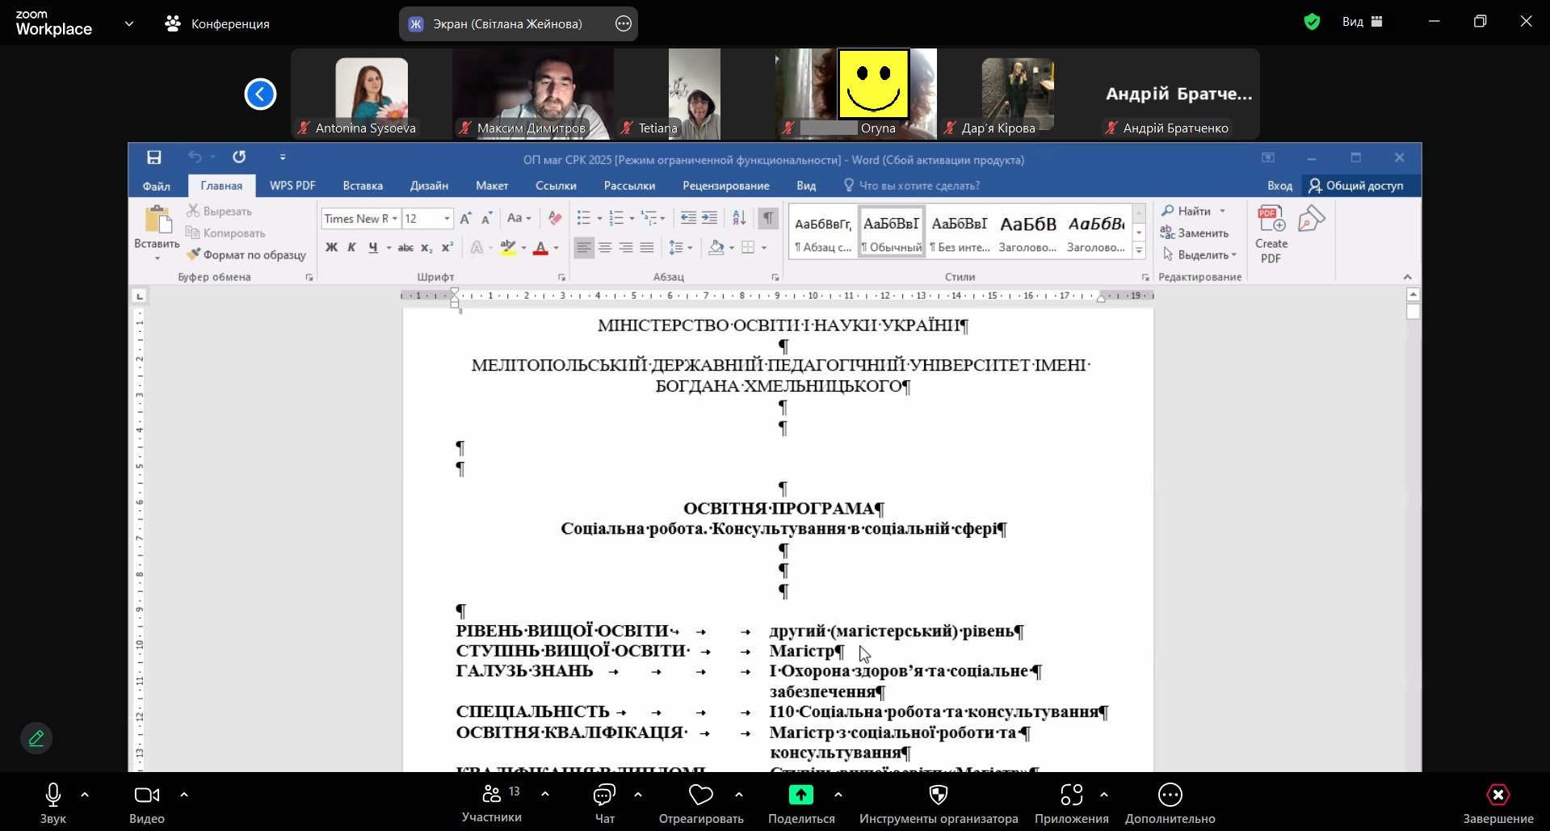
Task: Align the text to the right
Action: 626,248
